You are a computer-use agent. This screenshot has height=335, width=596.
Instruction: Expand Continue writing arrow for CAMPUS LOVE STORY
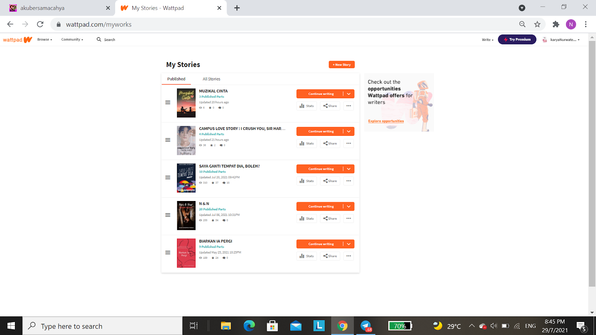[x=349, y=131]
